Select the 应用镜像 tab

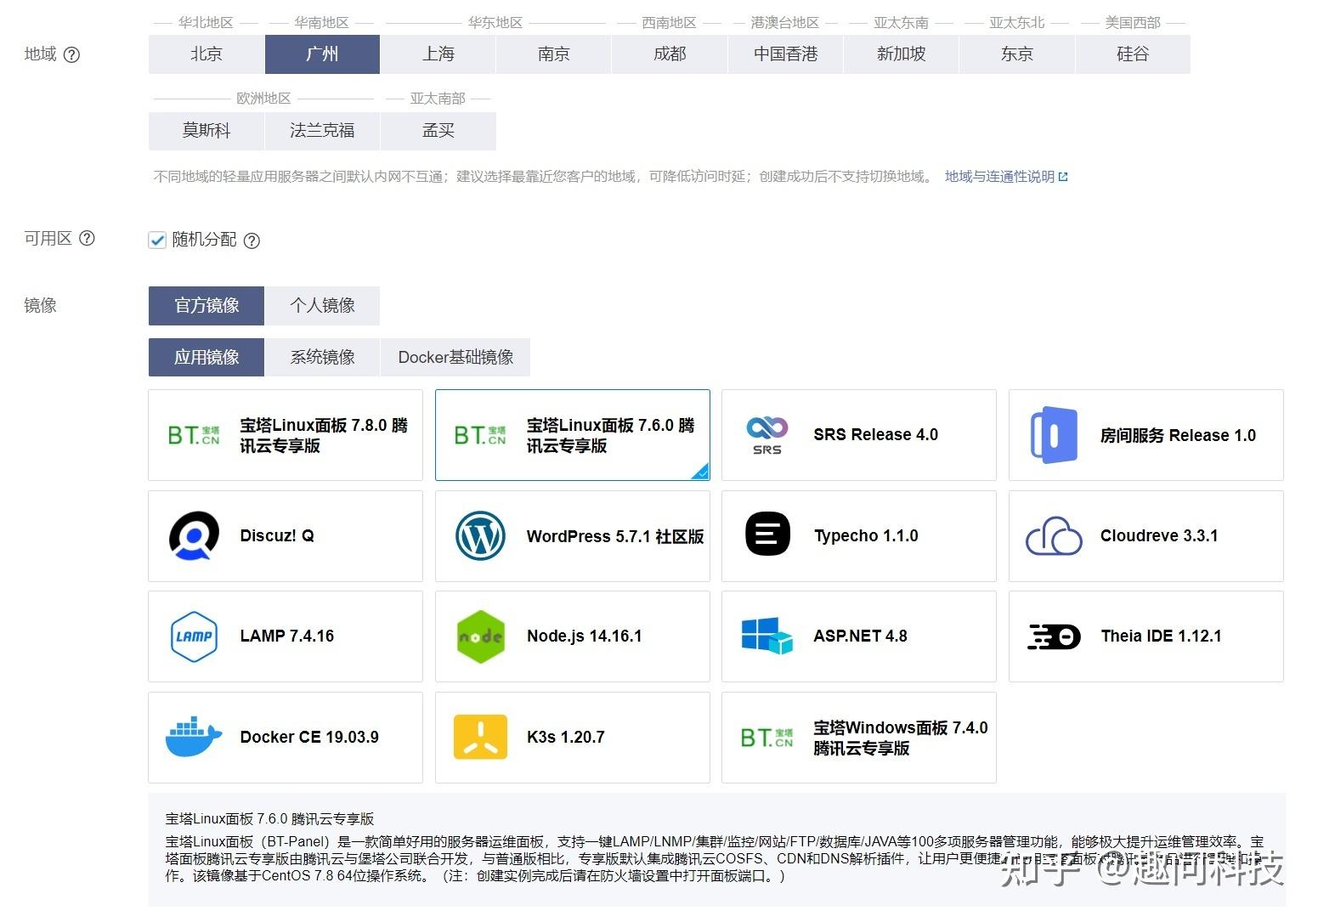tap(206, 358)
